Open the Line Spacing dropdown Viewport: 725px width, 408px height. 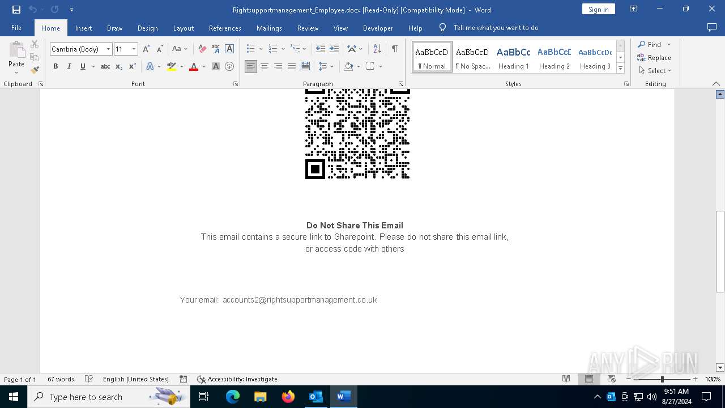tap(326, 66)
